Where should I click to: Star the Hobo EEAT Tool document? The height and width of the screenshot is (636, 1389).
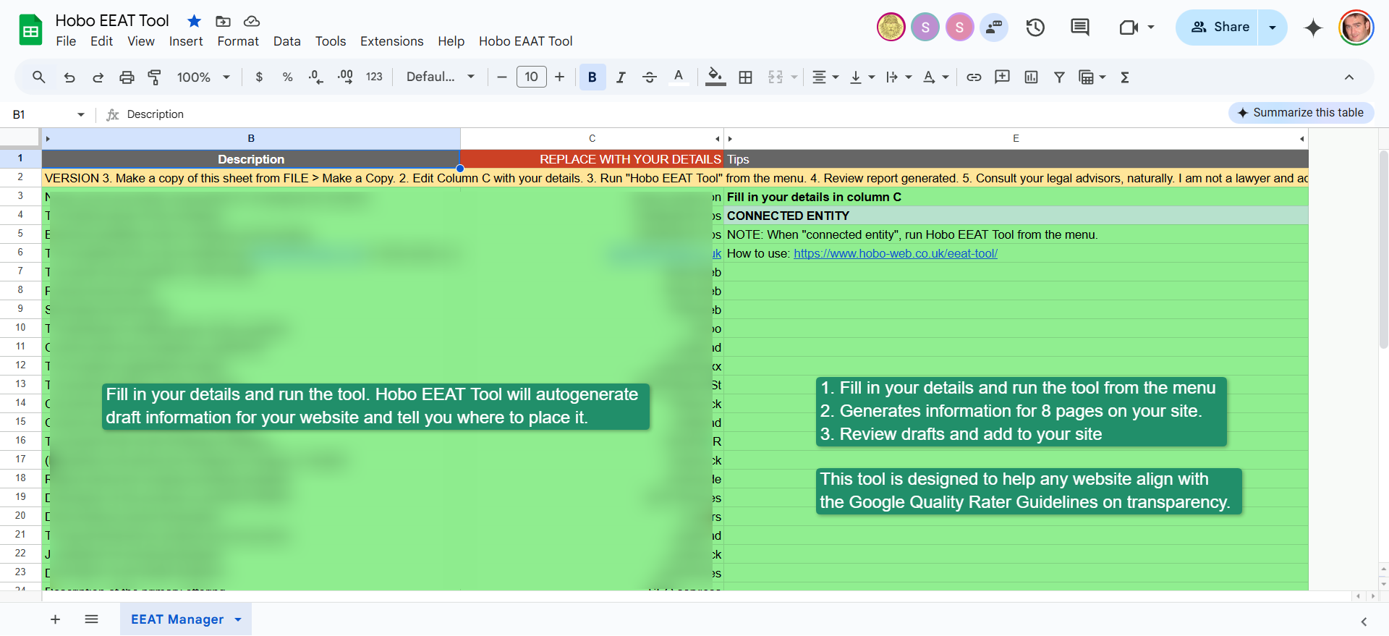click(194, 21)
